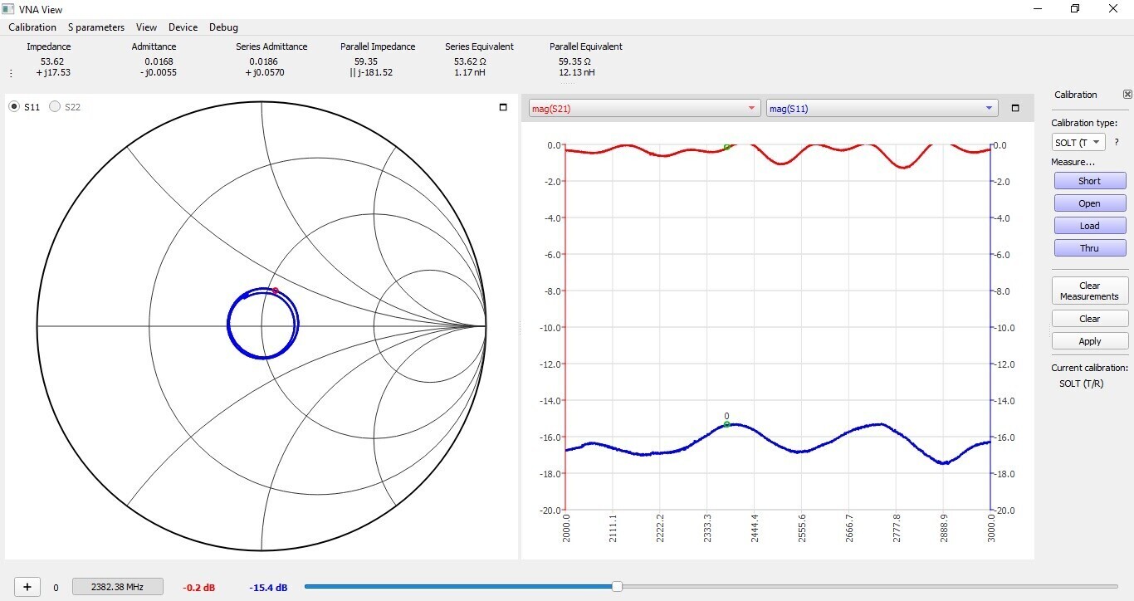Click the 3000.0 frequency axis label
1134x601 pixels.
pyautogui.click(x=991, y=529)
